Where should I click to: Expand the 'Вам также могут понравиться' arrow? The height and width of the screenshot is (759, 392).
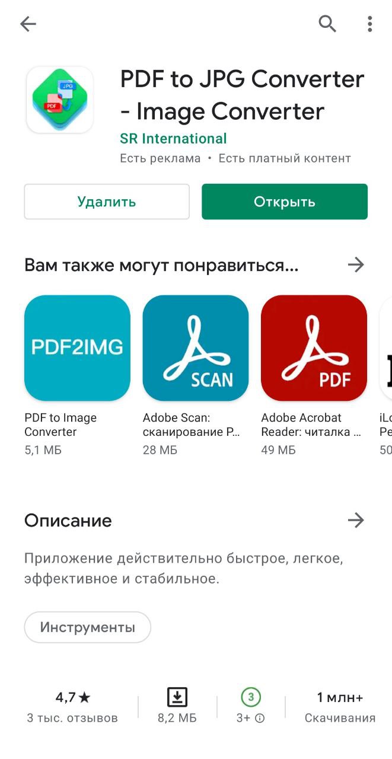point(356,264)
